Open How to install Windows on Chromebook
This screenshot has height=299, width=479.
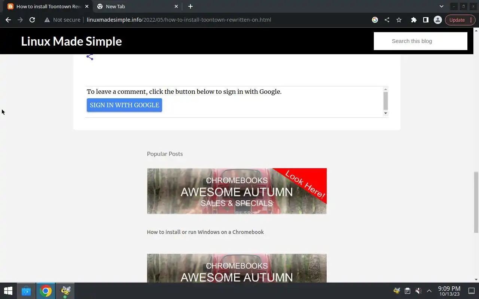point(205,232)
